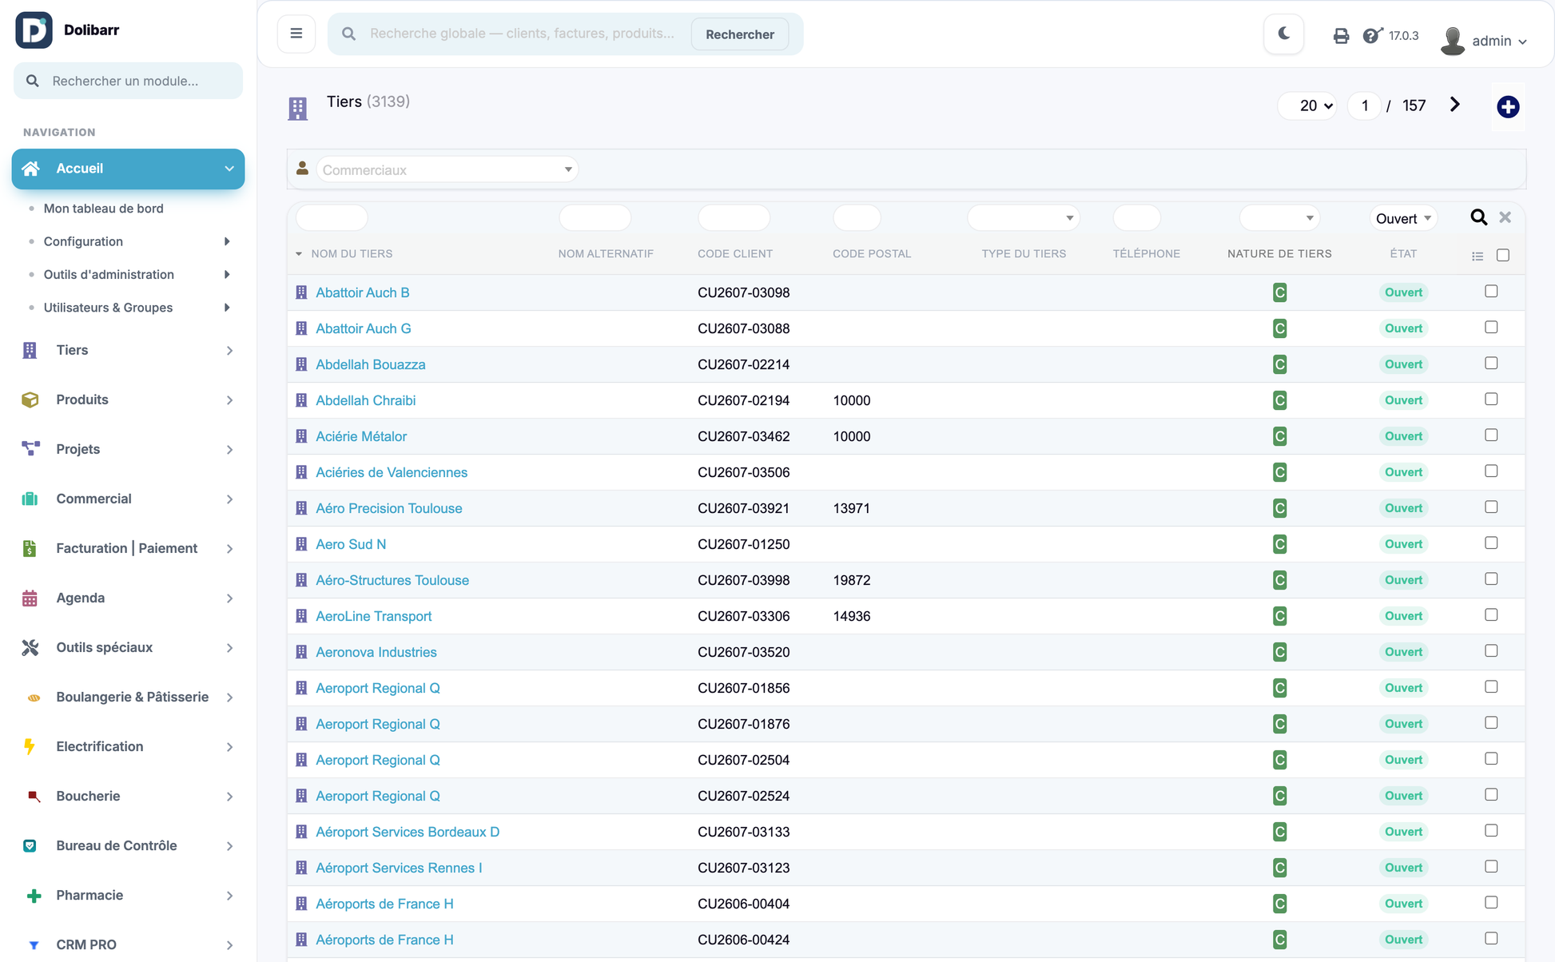This screenshot has height=962, width=1555.
Task: Click the Commercial briefcase icon
Action: [30, 499]
